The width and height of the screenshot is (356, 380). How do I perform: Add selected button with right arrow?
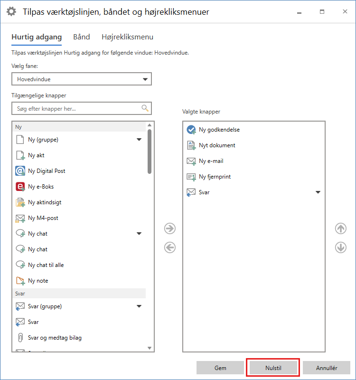pos(169,228)
